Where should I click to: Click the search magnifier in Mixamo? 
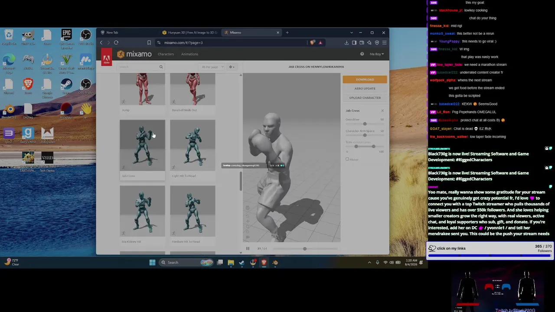click(x=161, y=67)
